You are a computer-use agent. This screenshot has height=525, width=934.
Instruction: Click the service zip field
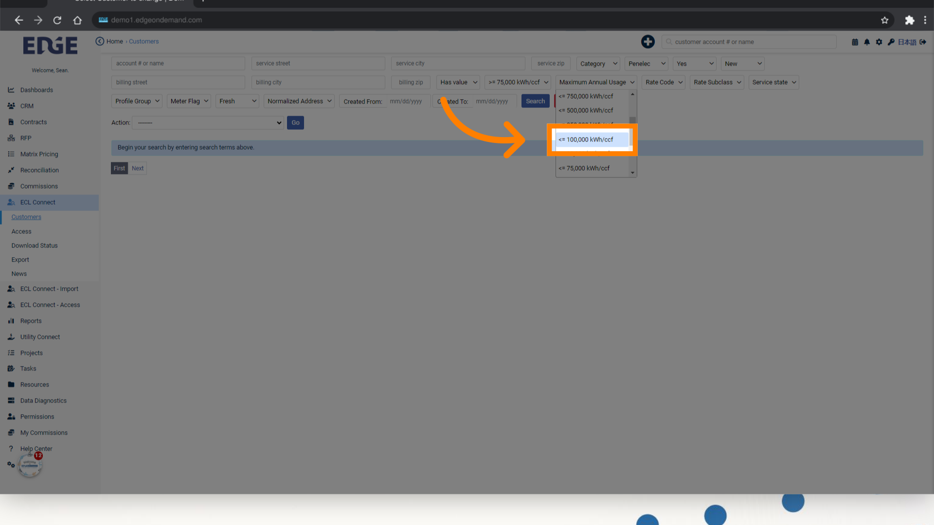tap(551, 63)
